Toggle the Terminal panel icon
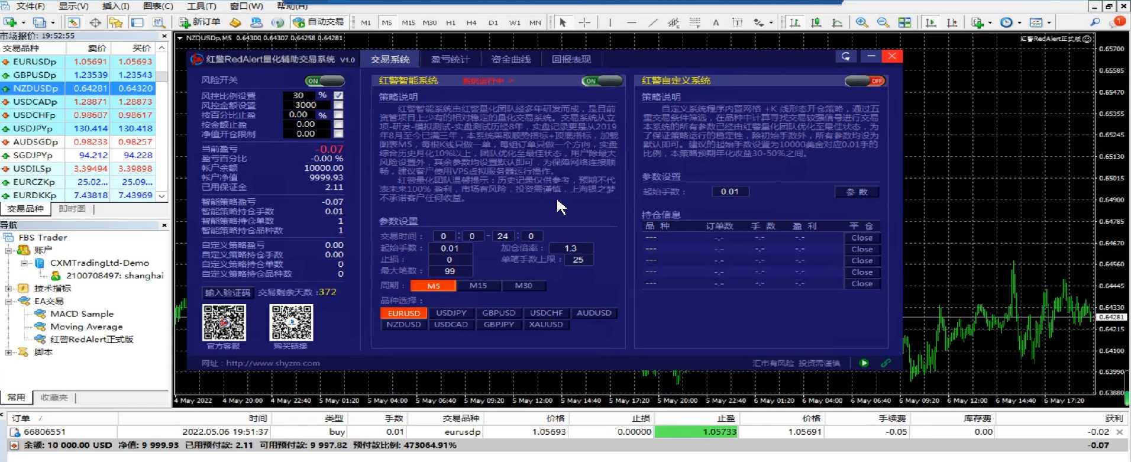 click(x=137, y=22)
